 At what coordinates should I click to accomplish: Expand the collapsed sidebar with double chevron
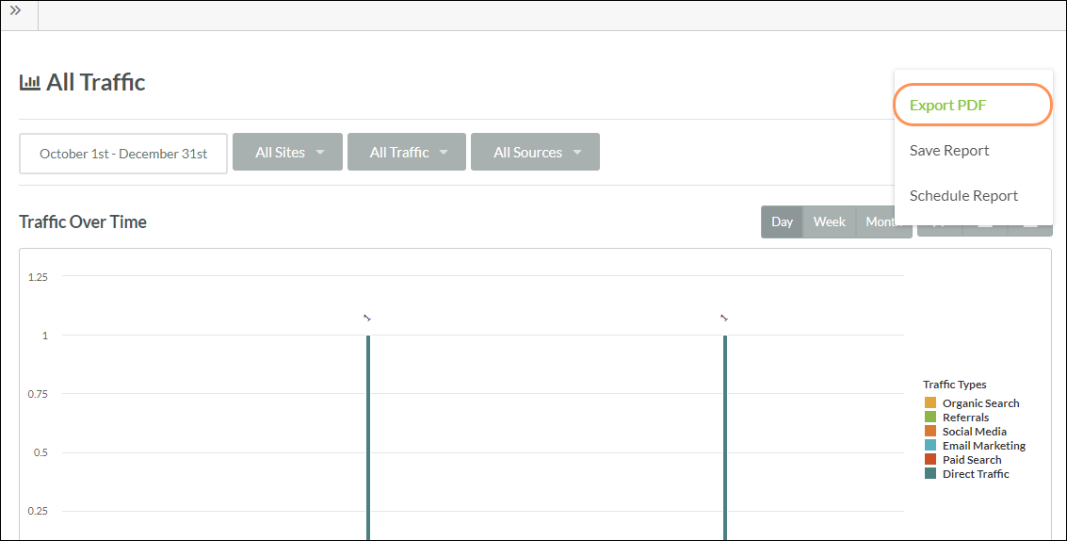[x=16, y=11]
